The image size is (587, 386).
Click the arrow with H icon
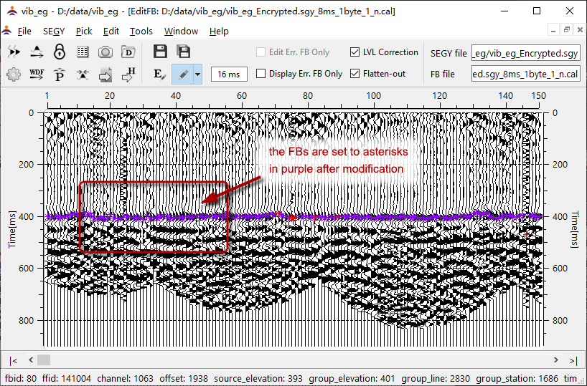click(x=128, y=74)
